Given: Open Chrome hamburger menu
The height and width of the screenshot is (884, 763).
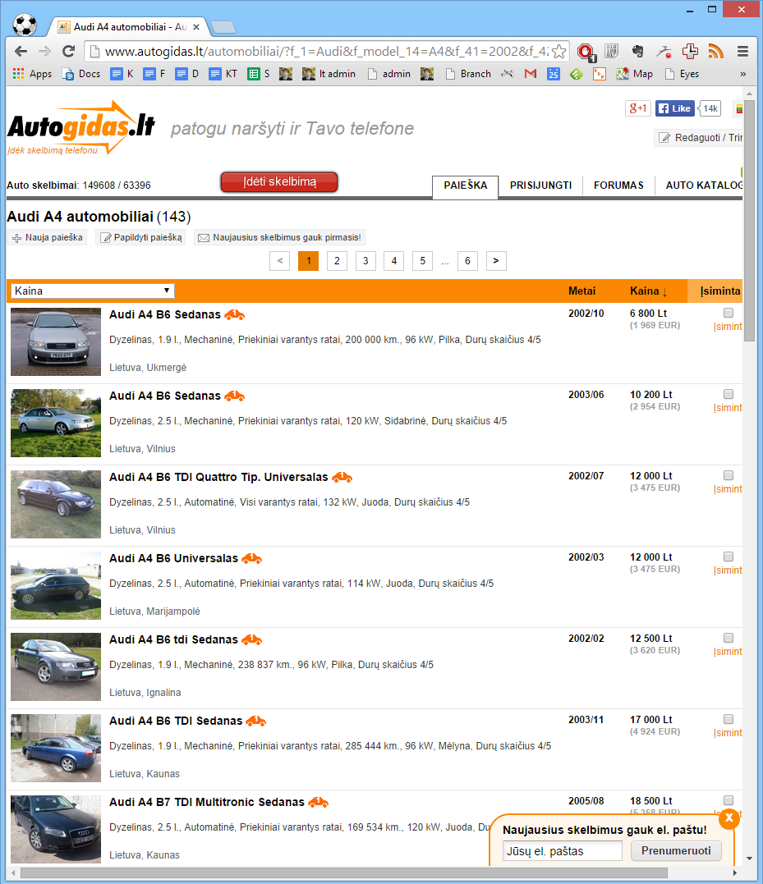Looking at the screenshot, I should (x=742, y=52).
